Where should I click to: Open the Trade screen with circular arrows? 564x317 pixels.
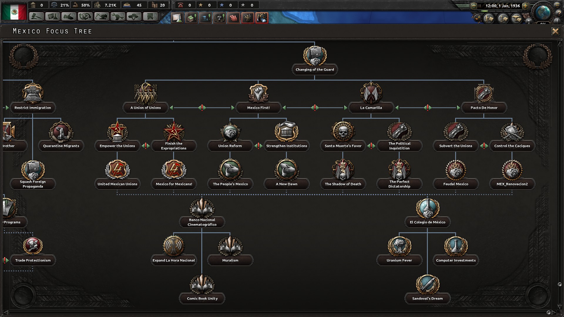85,17
